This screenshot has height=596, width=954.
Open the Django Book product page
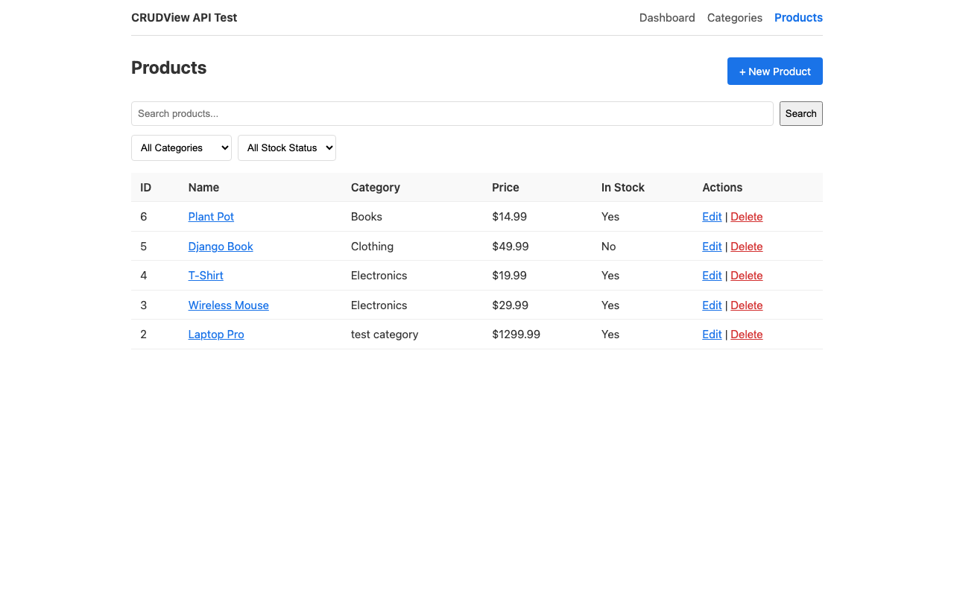click(221, 246)
